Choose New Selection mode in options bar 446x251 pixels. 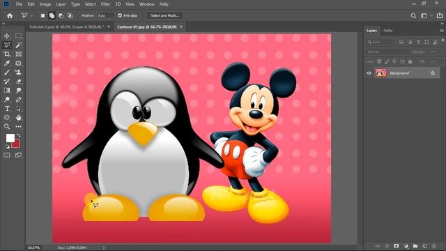43,16
